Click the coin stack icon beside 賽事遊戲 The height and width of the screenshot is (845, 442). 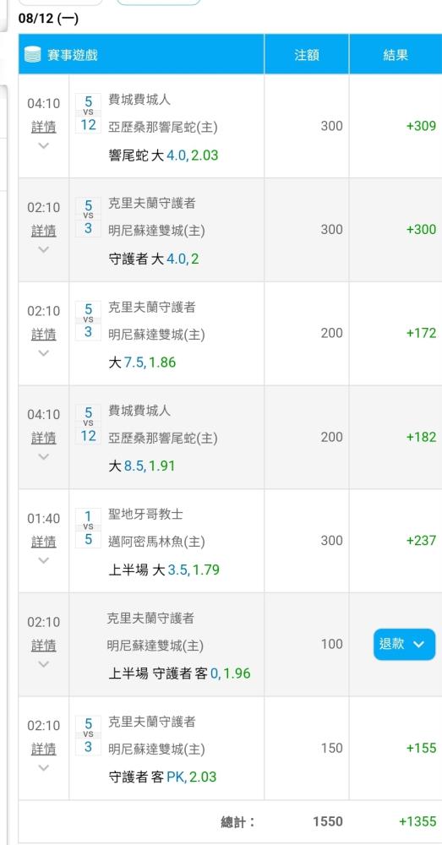coord(33,54)
